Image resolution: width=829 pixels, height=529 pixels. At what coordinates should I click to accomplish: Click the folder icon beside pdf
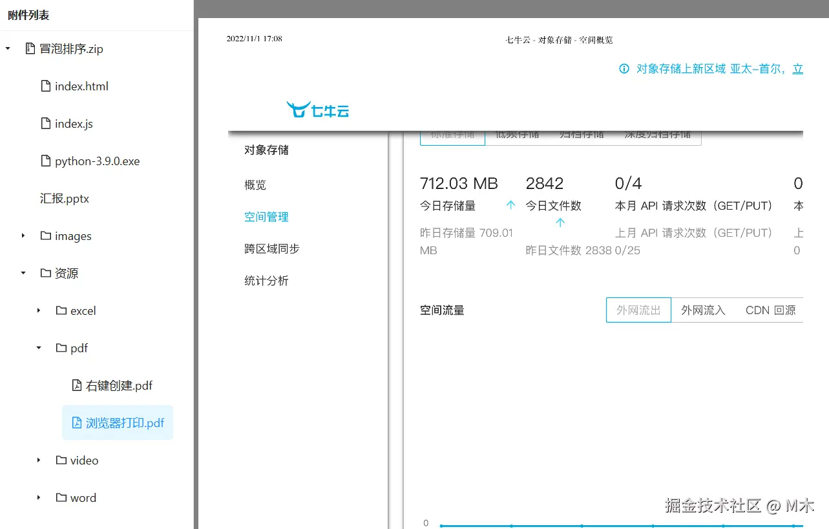point(61,348)
